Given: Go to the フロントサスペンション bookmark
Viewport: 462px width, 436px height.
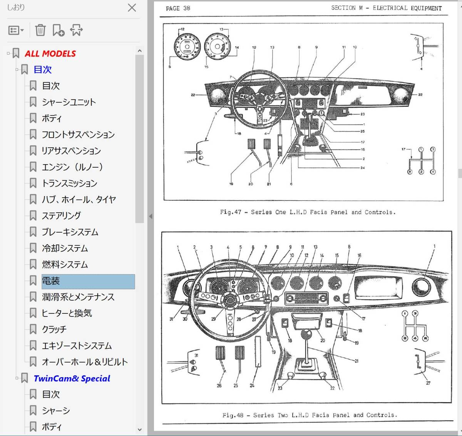Looking at the screenshot, I should pos(78,135).
